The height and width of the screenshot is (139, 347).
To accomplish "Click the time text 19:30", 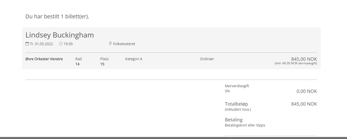I will point(68,44).
